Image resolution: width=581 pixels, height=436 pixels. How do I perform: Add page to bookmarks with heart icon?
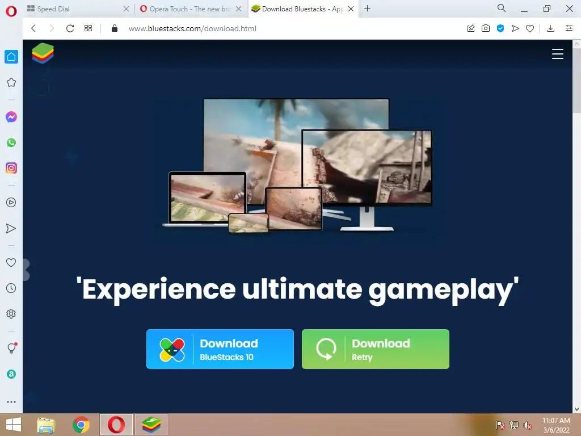530,28
